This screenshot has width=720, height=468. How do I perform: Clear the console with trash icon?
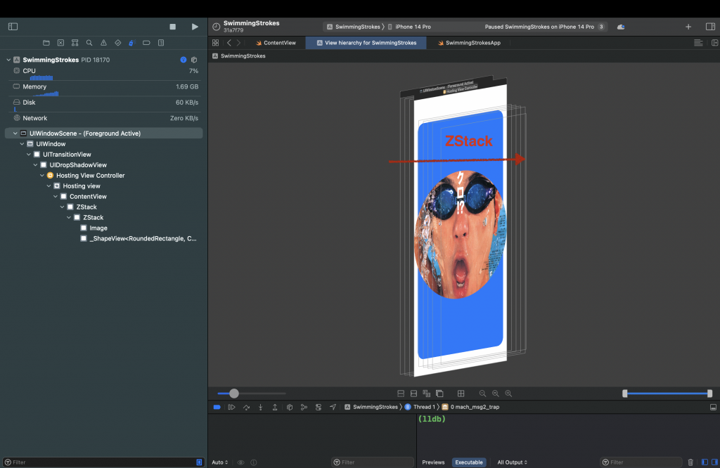(x=690, y=462)
